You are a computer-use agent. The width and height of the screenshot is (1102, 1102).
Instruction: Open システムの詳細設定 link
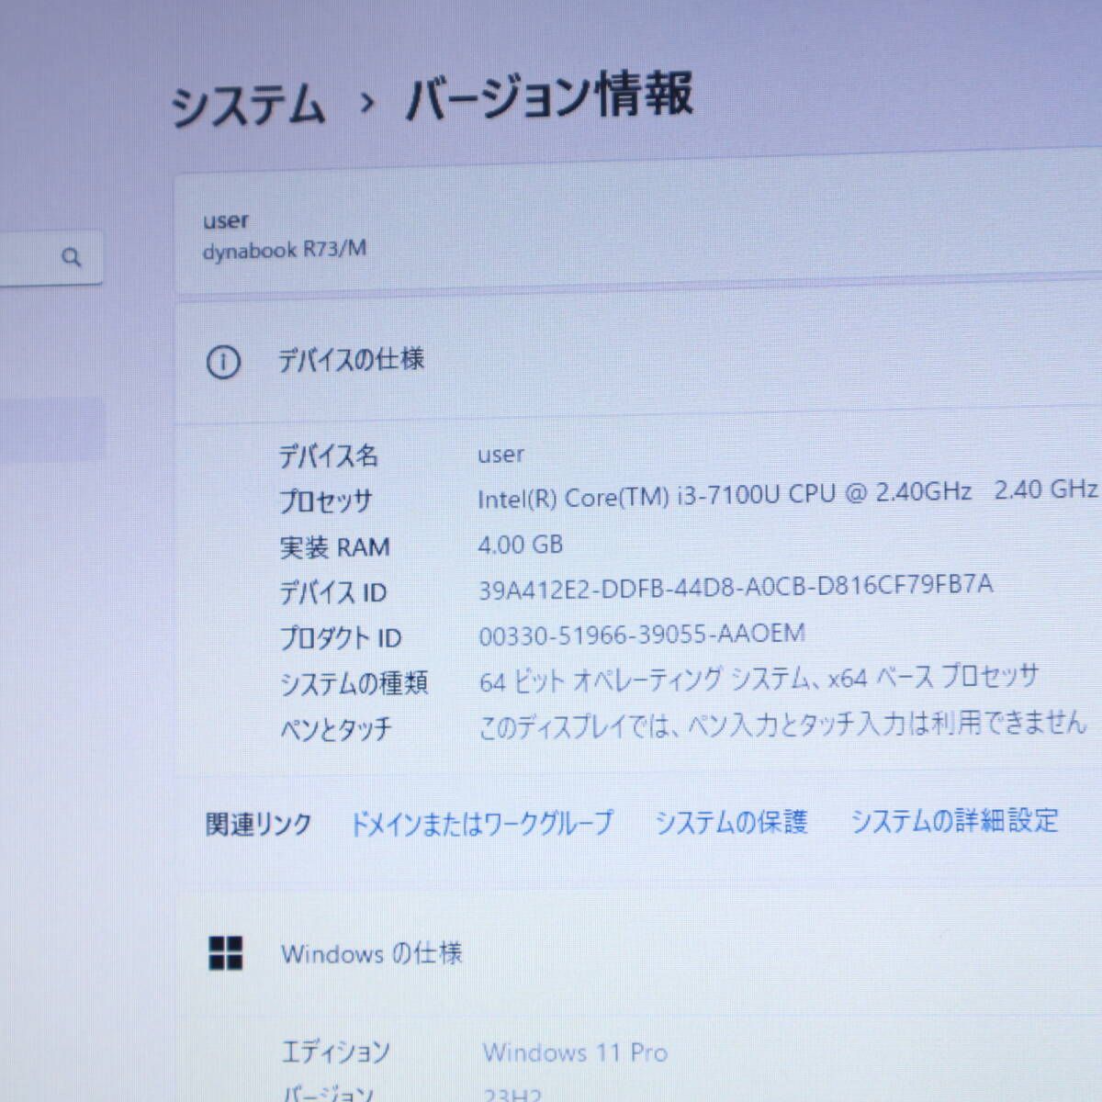(x=955, y=820)
